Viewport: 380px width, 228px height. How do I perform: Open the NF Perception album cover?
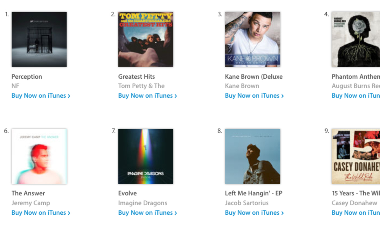coord(39,39)
